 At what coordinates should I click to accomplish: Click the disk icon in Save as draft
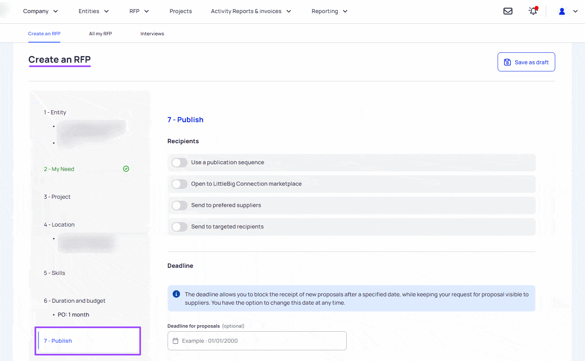click(x=508, y=62)
